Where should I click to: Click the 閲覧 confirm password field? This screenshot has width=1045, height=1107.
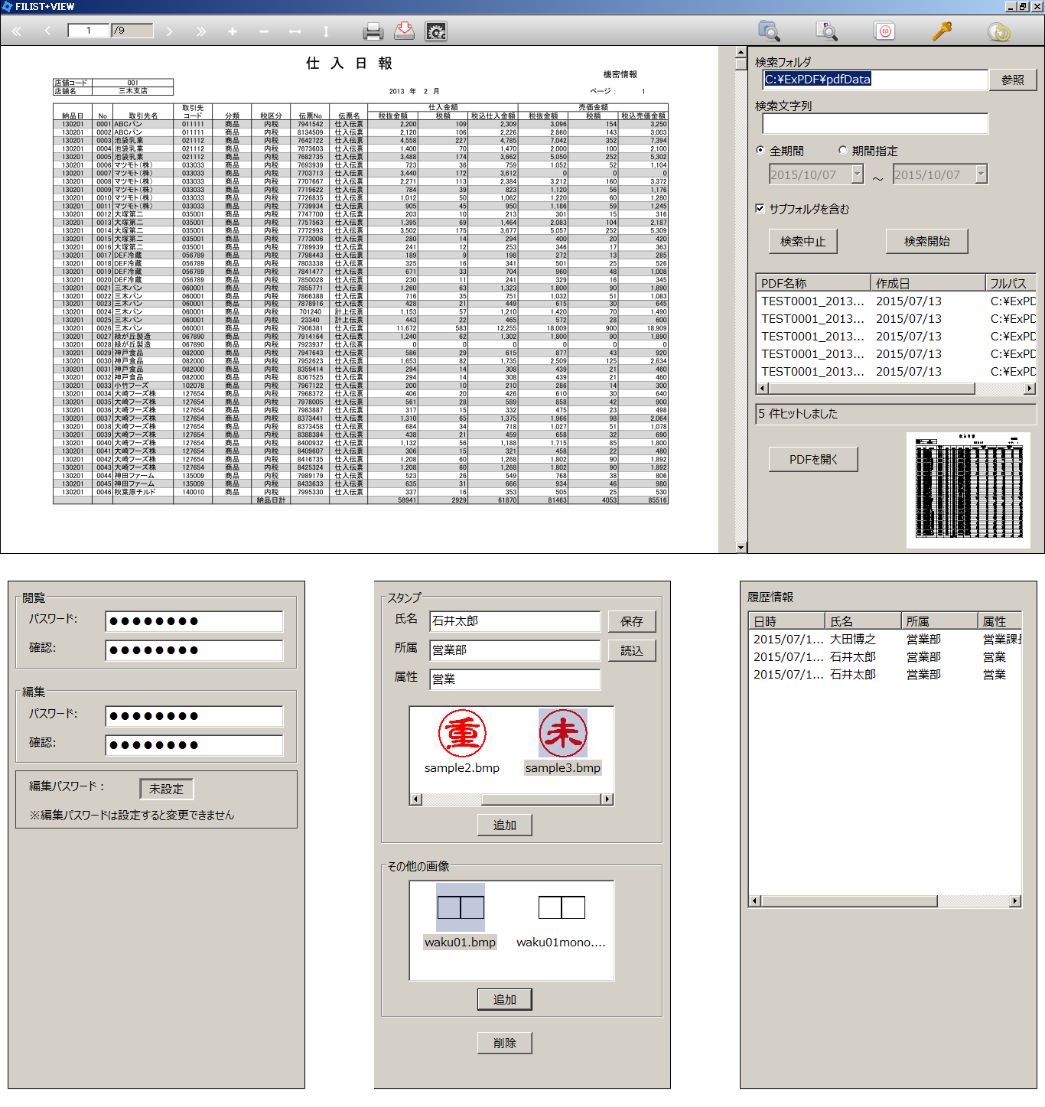pos(194,650)
